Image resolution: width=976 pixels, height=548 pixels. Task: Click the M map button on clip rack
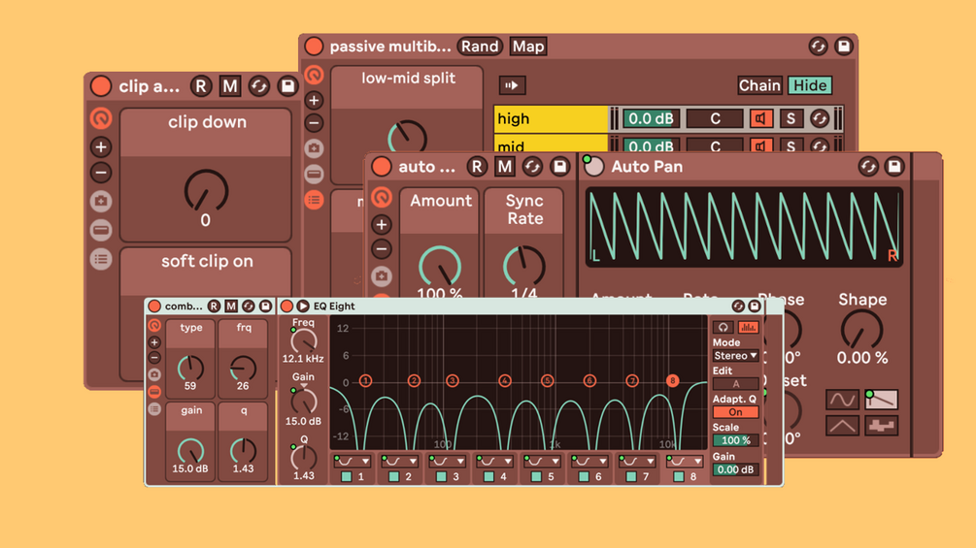click(230, 86)
